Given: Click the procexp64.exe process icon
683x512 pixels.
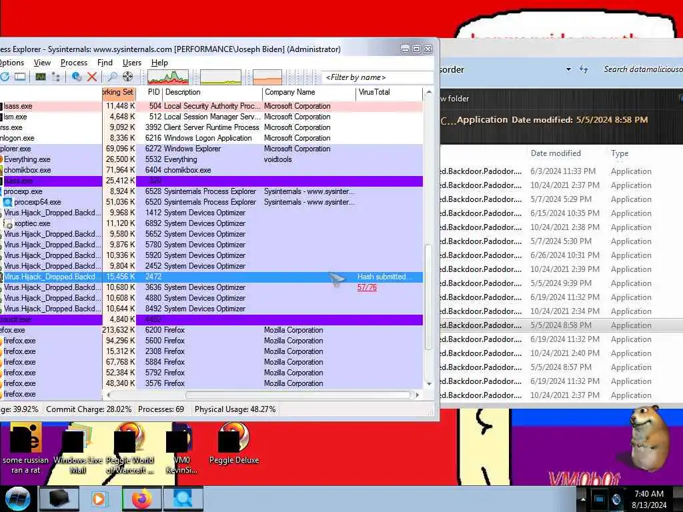Looking at the screenshot, I should pyautogui.click(x=8, y=202).
